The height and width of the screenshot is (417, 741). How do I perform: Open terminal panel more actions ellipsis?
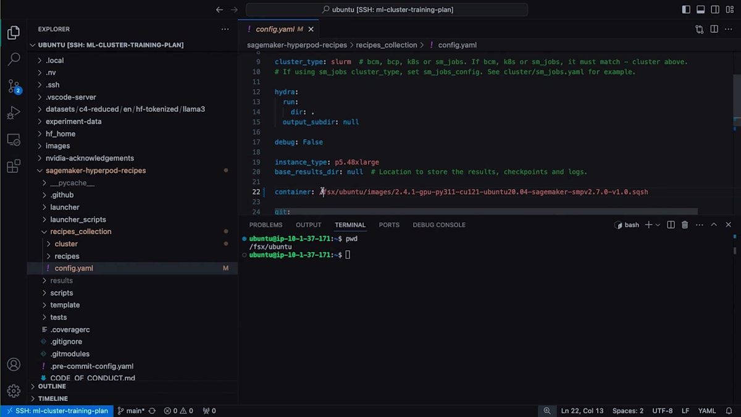(x=699, y=225)
